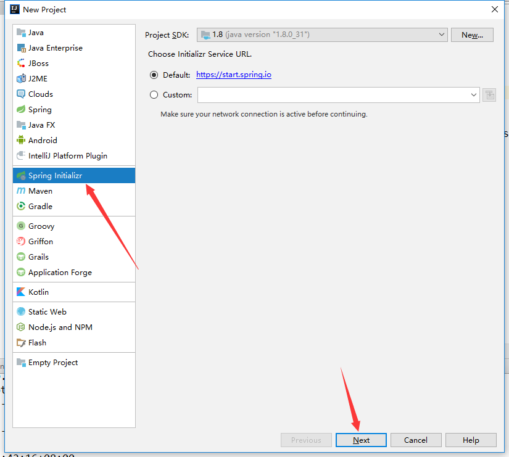This screenshot has width=509, height=457.
Task: Select Java Enterprise project type
Action: 74,48
